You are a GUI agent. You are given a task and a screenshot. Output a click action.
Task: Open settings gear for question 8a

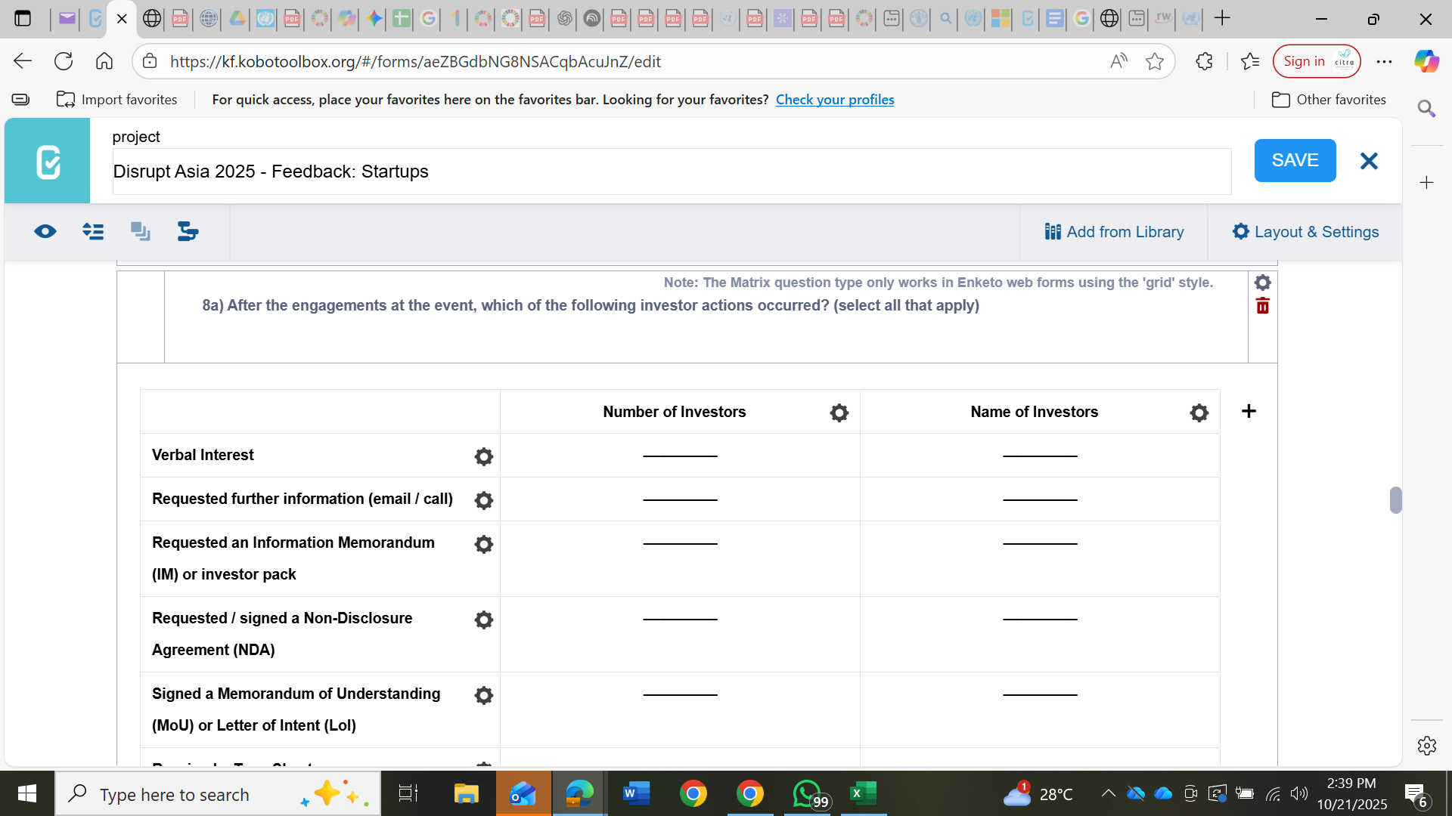click(1262, 283)
